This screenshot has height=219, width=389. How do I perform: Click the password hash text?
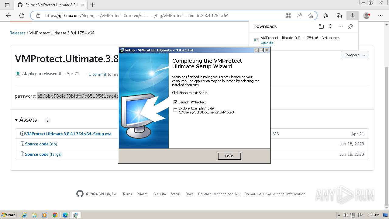(x=78, y=96)
